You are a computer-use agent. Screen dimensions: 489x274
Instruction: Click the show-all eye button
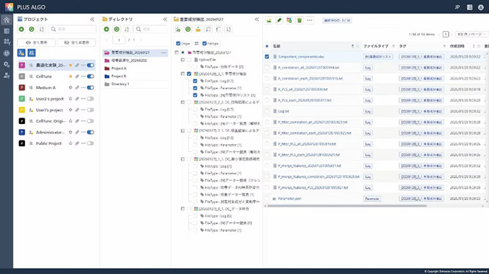(x=37, y=42)
